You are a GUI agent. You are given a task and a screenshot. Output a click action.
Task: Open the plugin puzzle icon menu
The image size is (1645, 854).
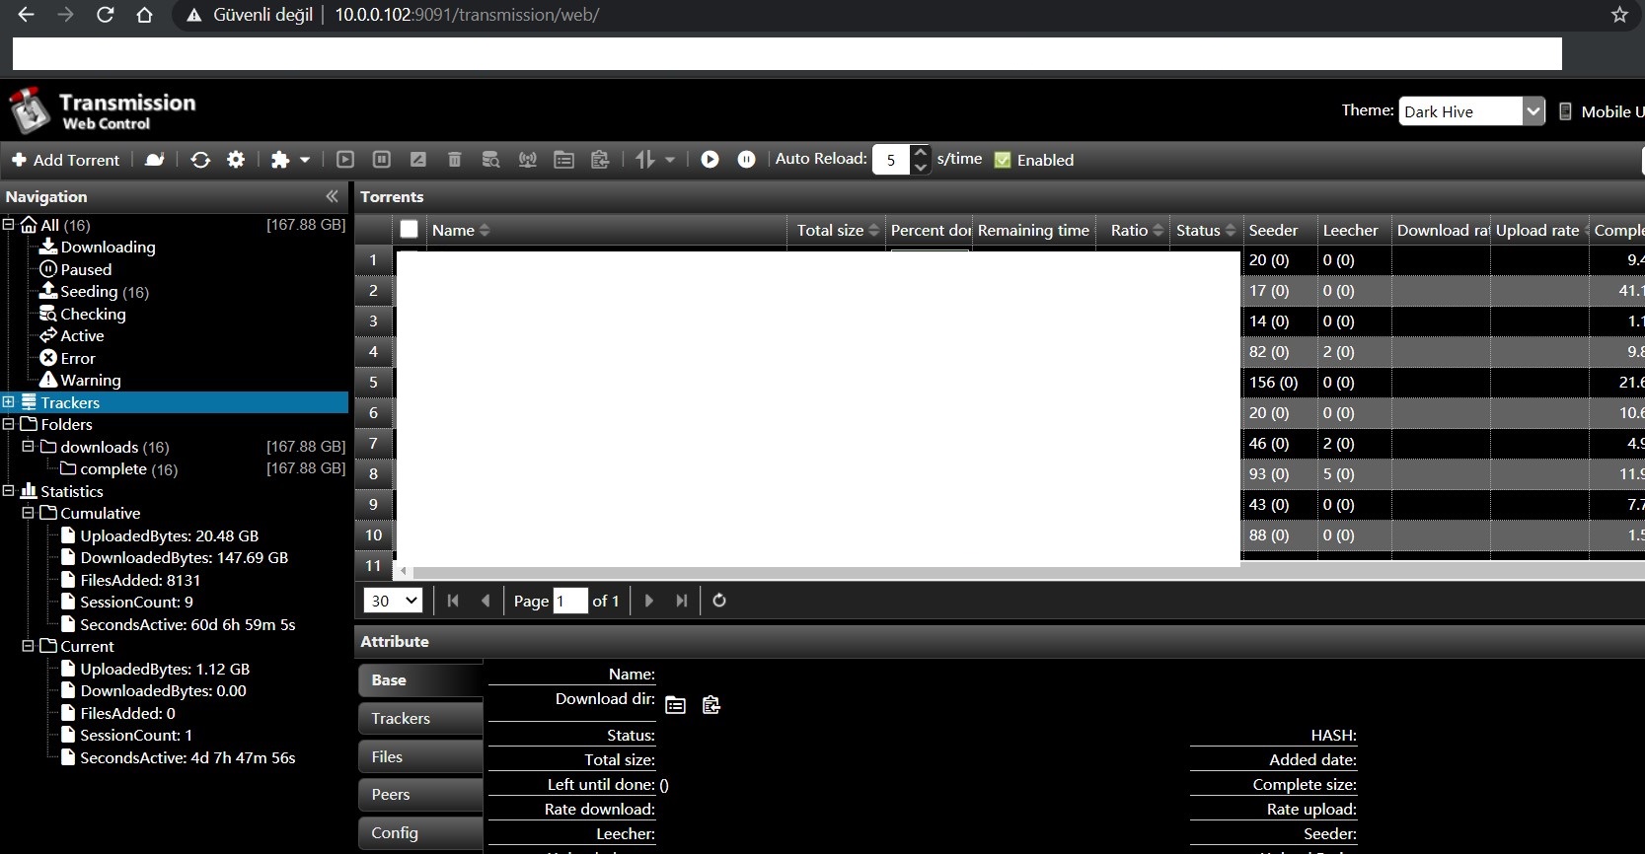click(290, 160)
